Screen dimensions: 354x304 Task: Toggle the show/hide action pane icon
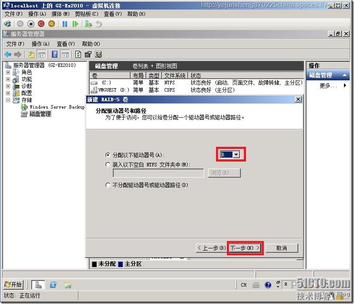pos(65,54)
